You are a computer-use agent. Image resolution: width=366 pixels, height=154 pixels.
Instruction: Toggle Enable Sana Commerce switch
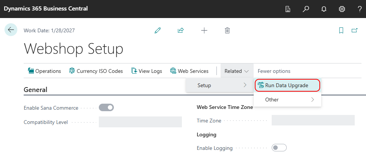[106, 108]
